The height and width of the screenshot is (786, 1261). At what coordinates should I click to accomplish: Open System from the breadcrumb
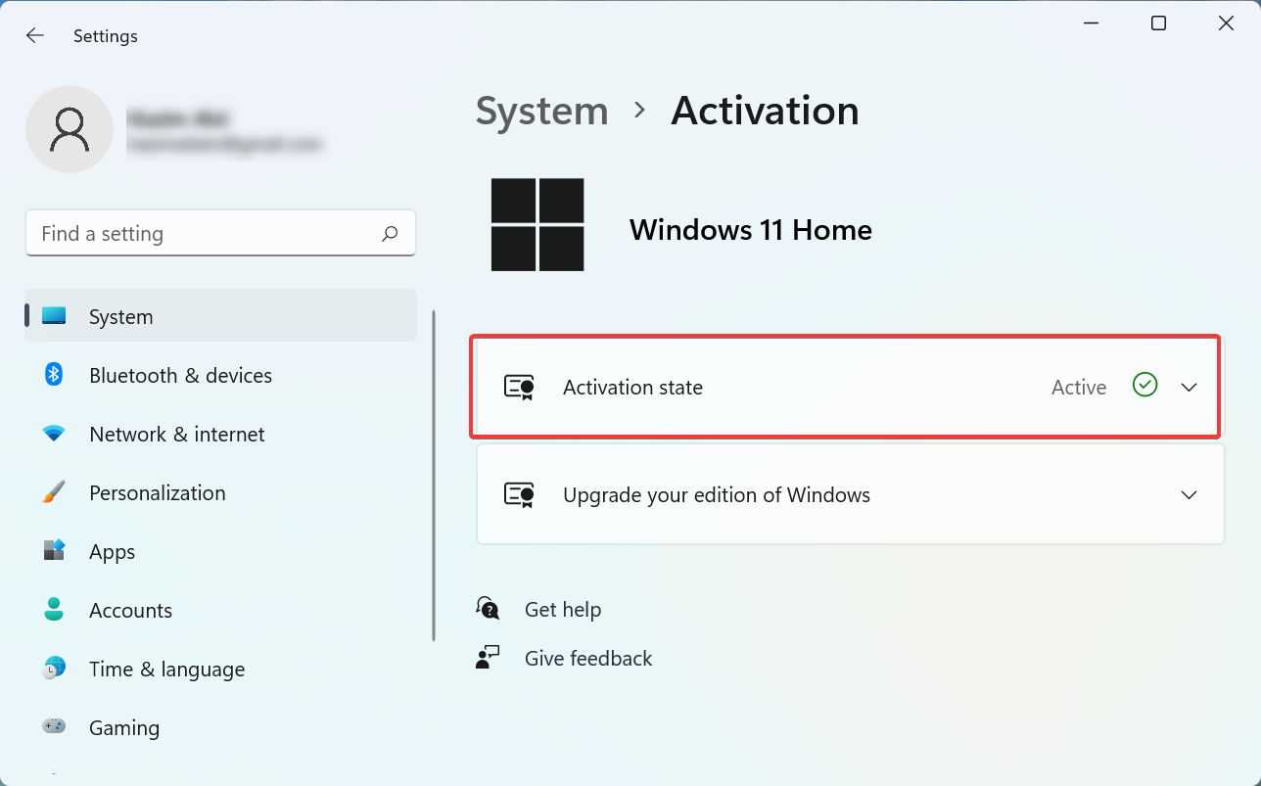[x=541, y=111]
